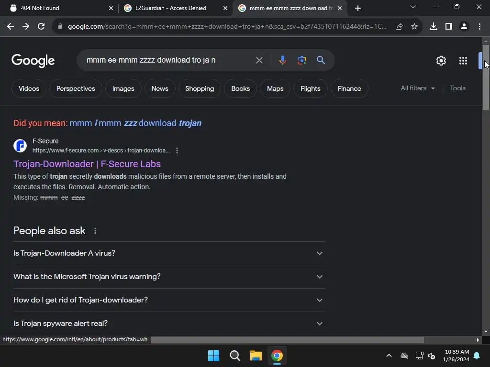The height and width of the screenshot is (367, 490).
Task: Show hidden system tray icons
Action: pos(389,356)
